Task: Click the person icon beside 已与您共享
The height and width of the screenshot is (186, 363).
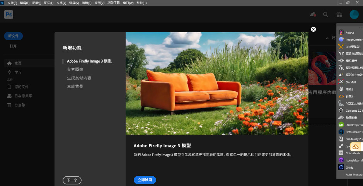Action: pos(9,96)
